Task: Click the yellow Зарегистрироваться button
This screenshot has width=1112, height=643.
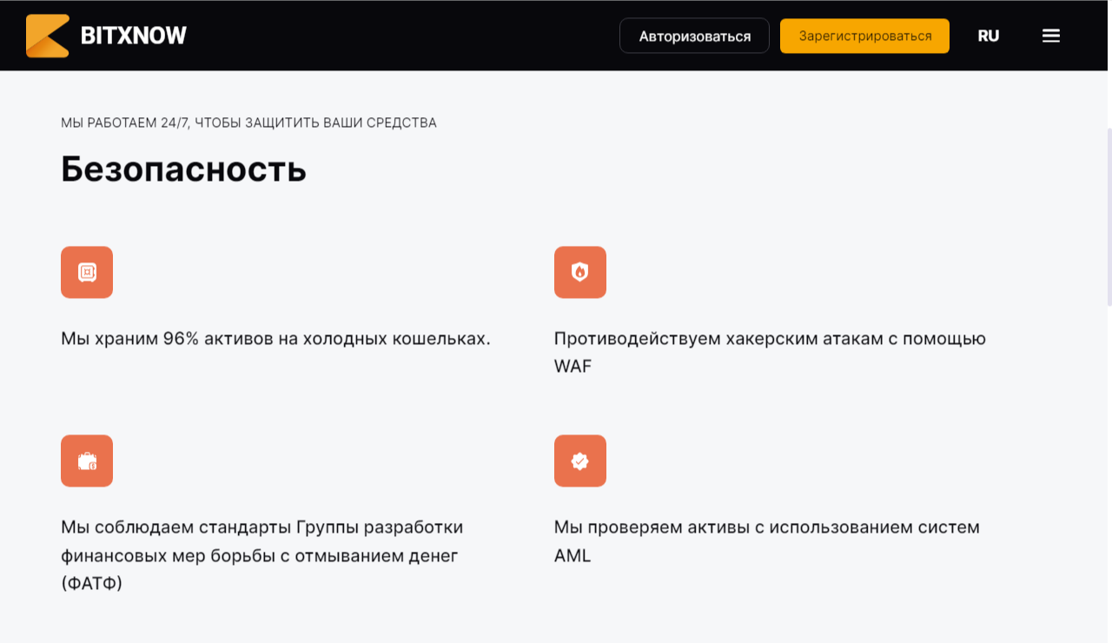Action: coord(864,36)
